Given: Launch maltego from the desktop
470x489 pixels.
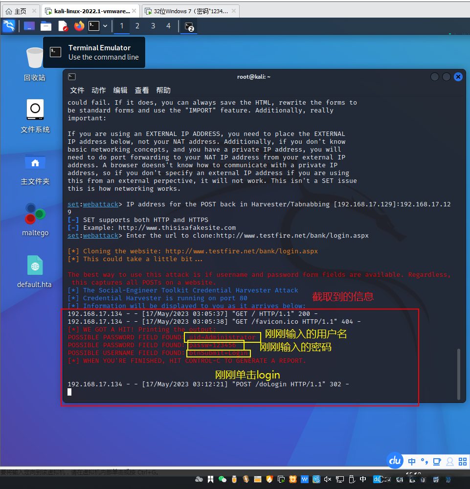Looking at the screenshot, I should (x=35, y=219).
